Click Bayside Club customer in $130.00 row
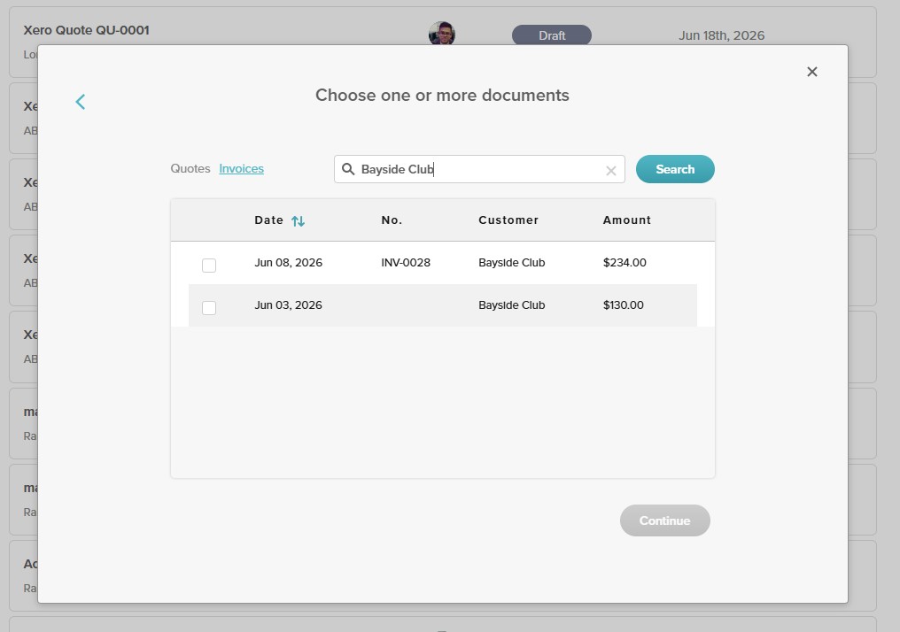Viewport: 900px width, 632px height. (x=511, y=305)
